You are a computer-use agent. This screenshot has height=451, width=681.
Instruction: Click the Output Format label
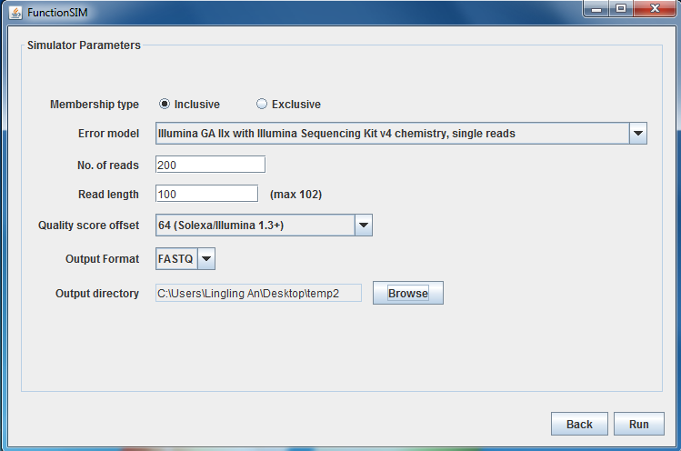pos(103,259)
